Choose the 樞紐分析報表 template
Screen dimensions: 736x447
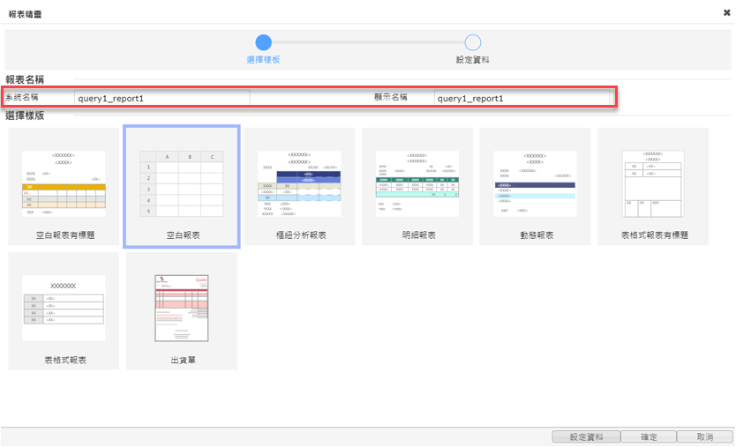pyautogui.click(x=299, y=187)
